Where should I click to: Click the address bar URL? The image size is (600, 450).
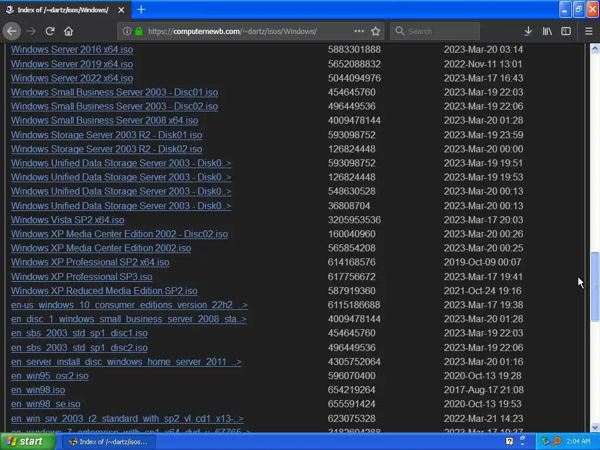pyautogui.click(x=232, y=31)
